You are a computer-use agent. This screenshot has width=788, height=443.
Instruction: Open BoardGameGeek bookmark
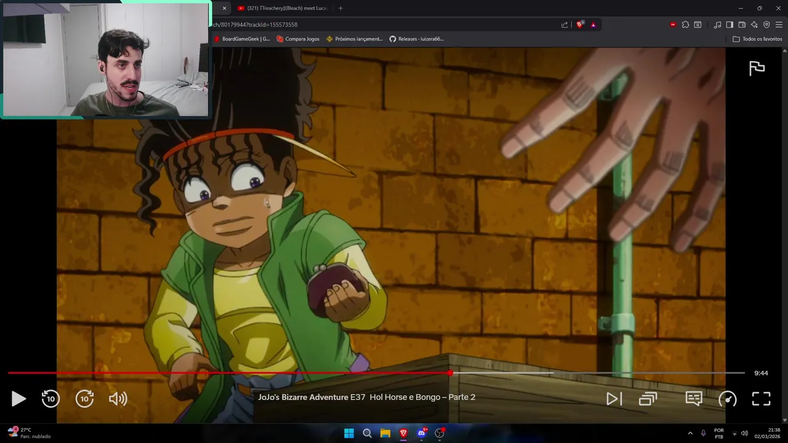242,39
